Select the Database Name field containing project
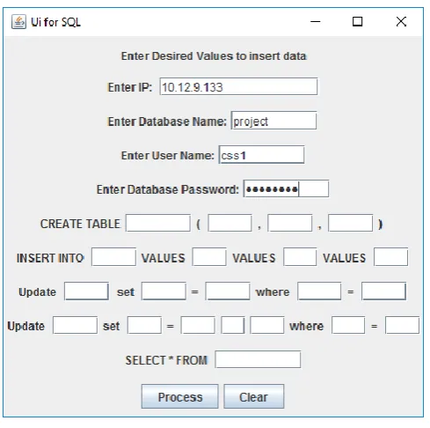 tap(273, 121)
